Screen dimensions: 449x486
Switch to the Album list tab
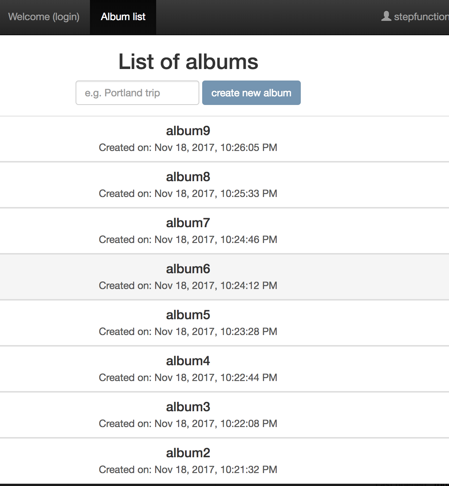123,17
